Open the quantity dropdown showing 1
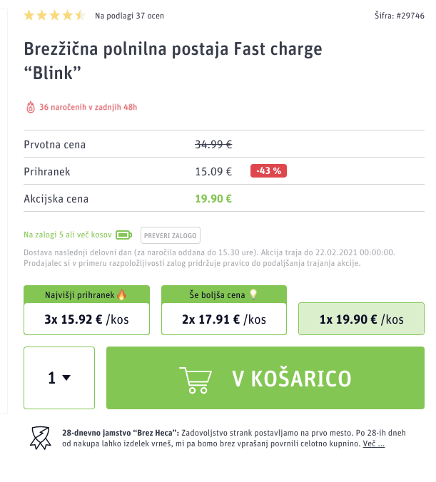This screenshot has height=482, width=436. point(59,378)
